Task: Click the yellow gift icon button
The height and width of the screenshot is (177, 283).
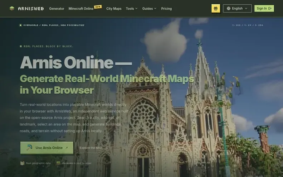Action: coord(216,9)
